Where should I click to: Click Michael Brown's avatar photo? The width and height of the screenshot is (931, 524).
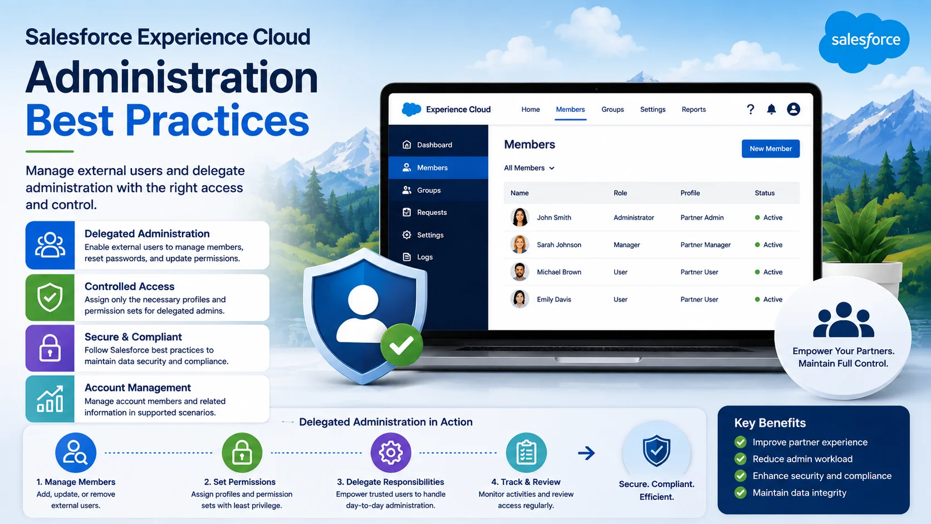520,272
